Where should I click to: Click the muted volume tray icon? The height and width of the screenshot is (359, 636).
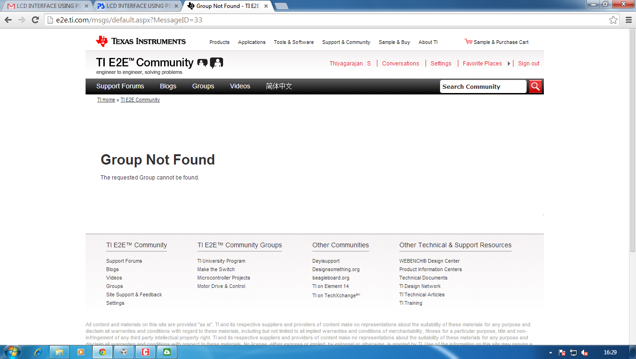pyautogui.click(x=584, y=352)
